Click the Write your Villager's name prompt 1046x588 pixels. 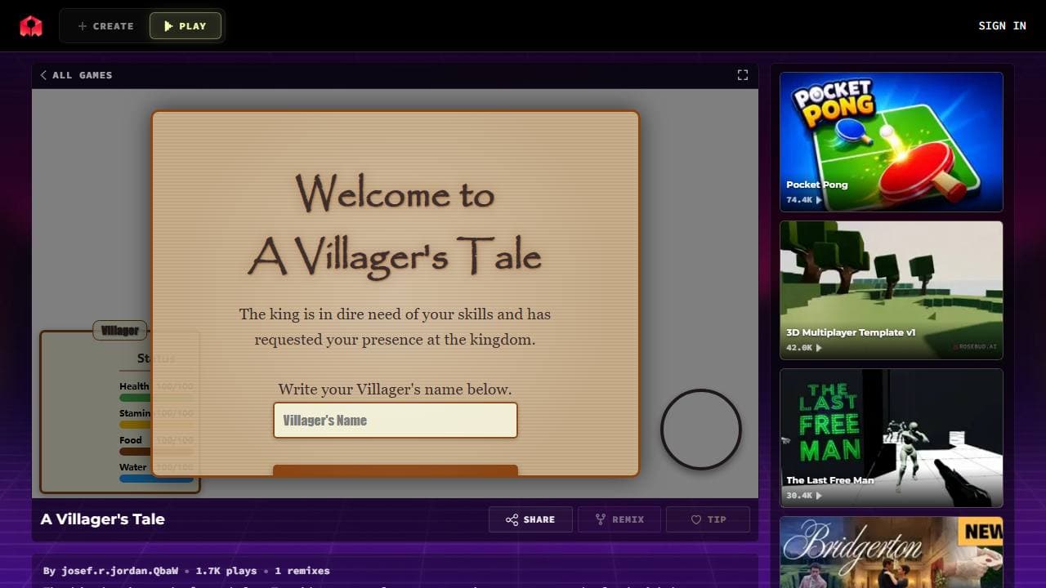click(395, 390)
